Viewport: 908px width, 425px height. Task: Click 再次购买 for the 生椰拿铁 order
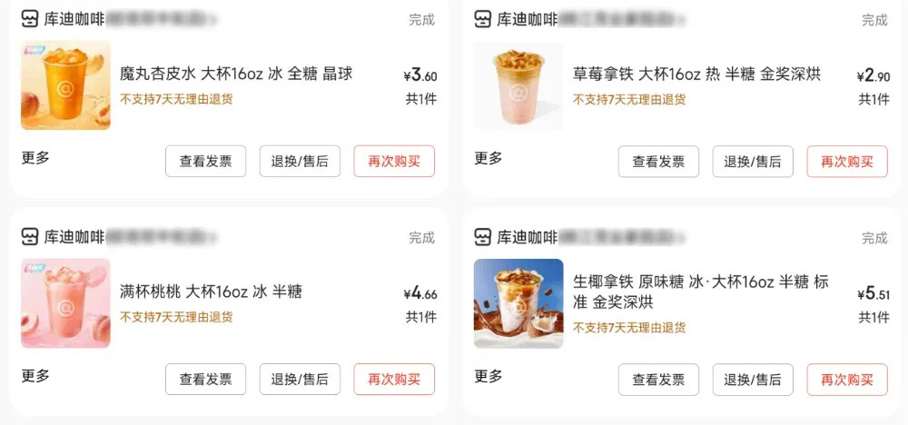(x=847, y=380)
